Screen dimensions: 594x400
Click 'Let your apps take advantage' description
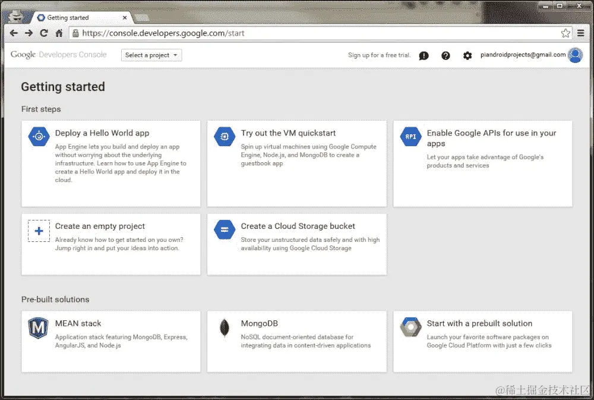tap(485, 161)
